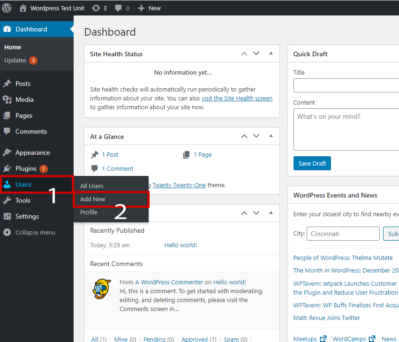Open People of WordPress: Thelma Mutete
Screen dimensions: 399x342
343,258
